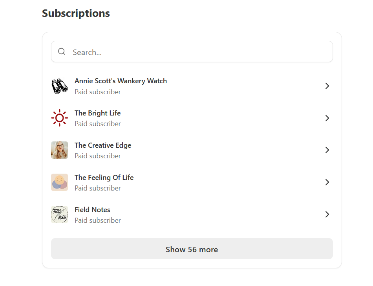
Task: Click Paid subscriber label under Field Notes
Action: click(x=98, y=220)
